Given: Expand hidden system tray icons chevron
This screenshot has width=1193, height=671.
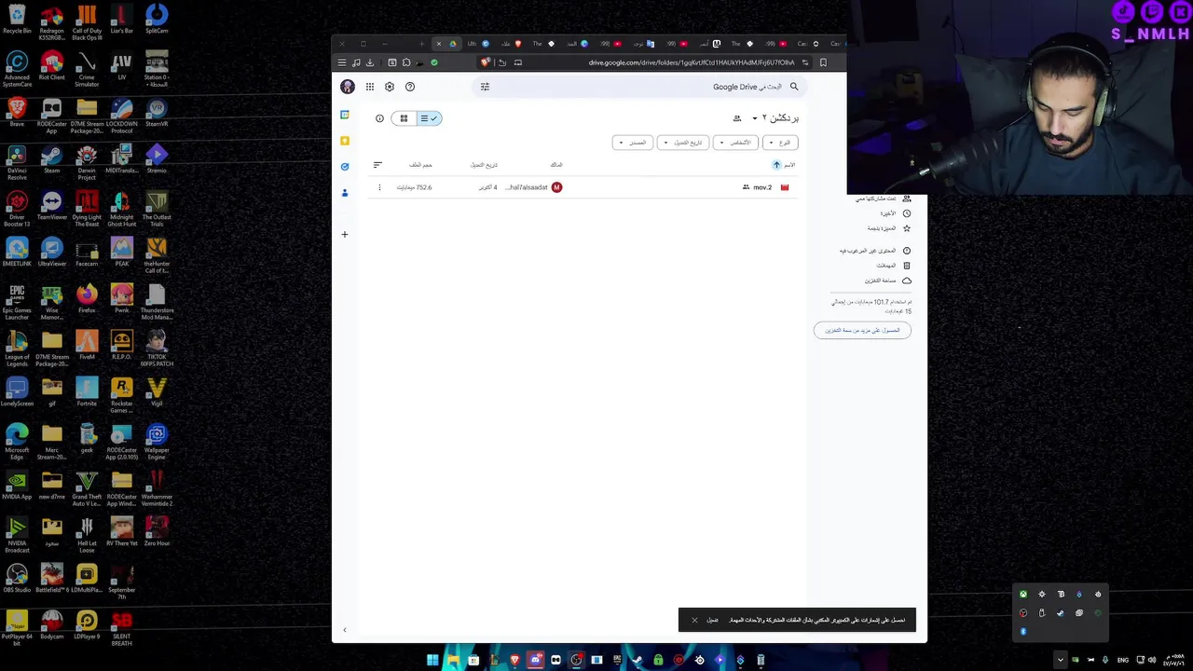Looking at the screenshot, I should 1060,660.
